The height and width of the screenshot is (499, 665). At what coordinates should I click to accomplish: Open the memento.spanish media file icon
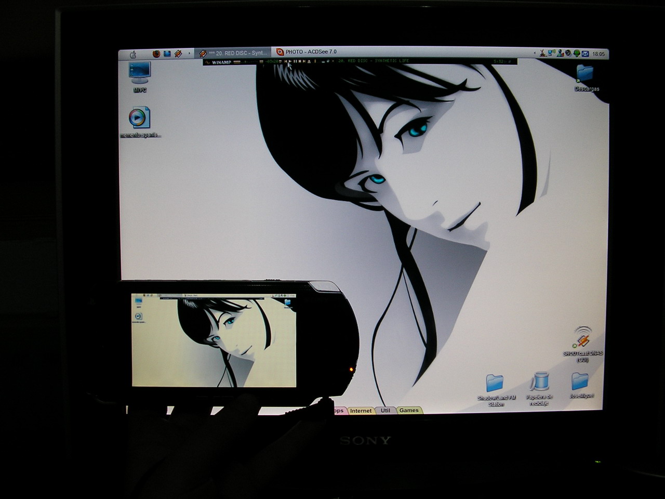140,122
